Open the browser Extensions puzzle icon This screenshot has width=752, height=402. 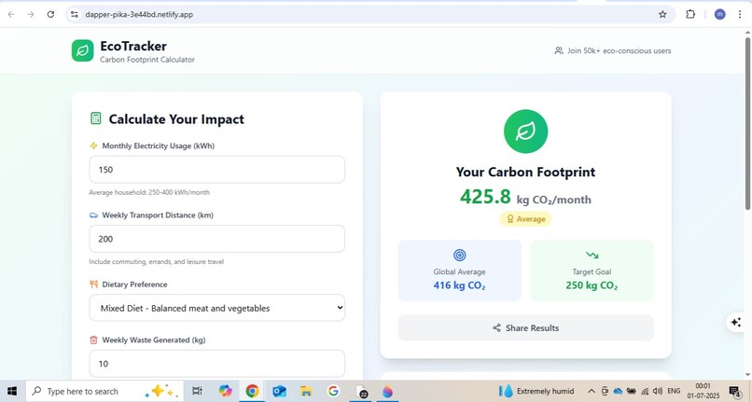tap(690, 14)
